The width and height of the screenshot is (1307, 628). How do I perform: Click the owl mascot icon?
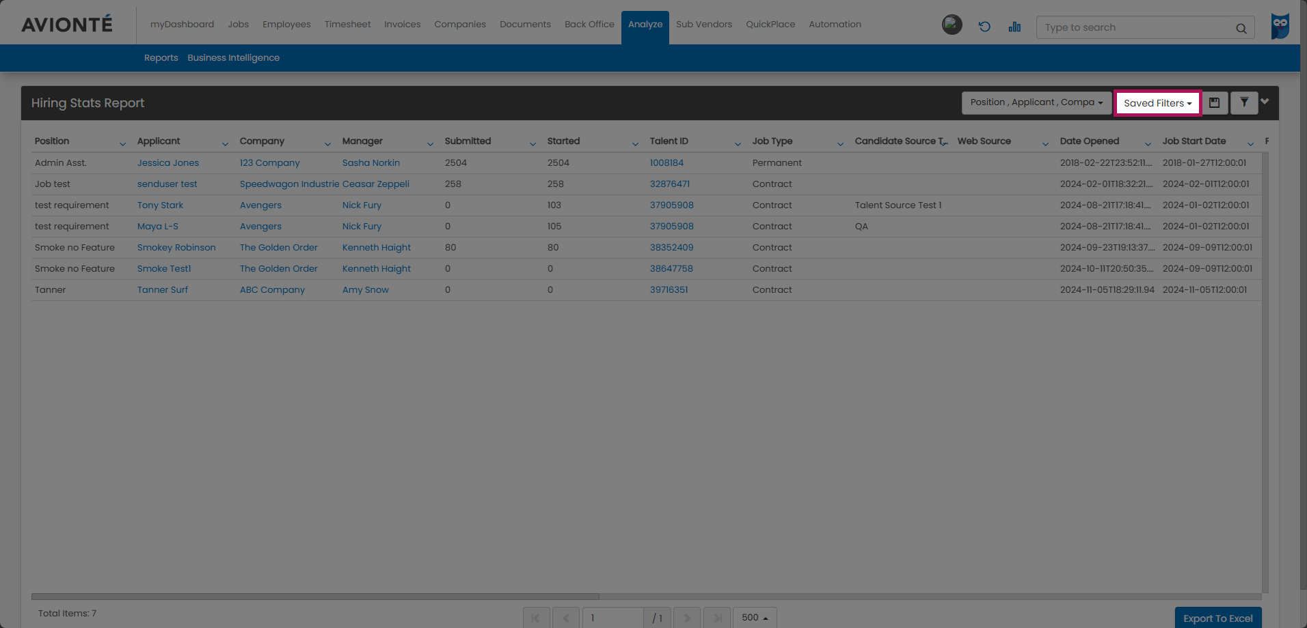(1280, 27)
